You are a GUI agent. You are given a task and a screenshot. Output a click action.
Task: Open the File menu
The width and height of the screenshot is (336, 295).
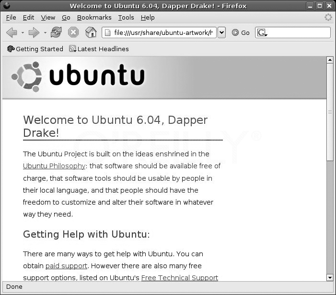(x=11, y=18)
